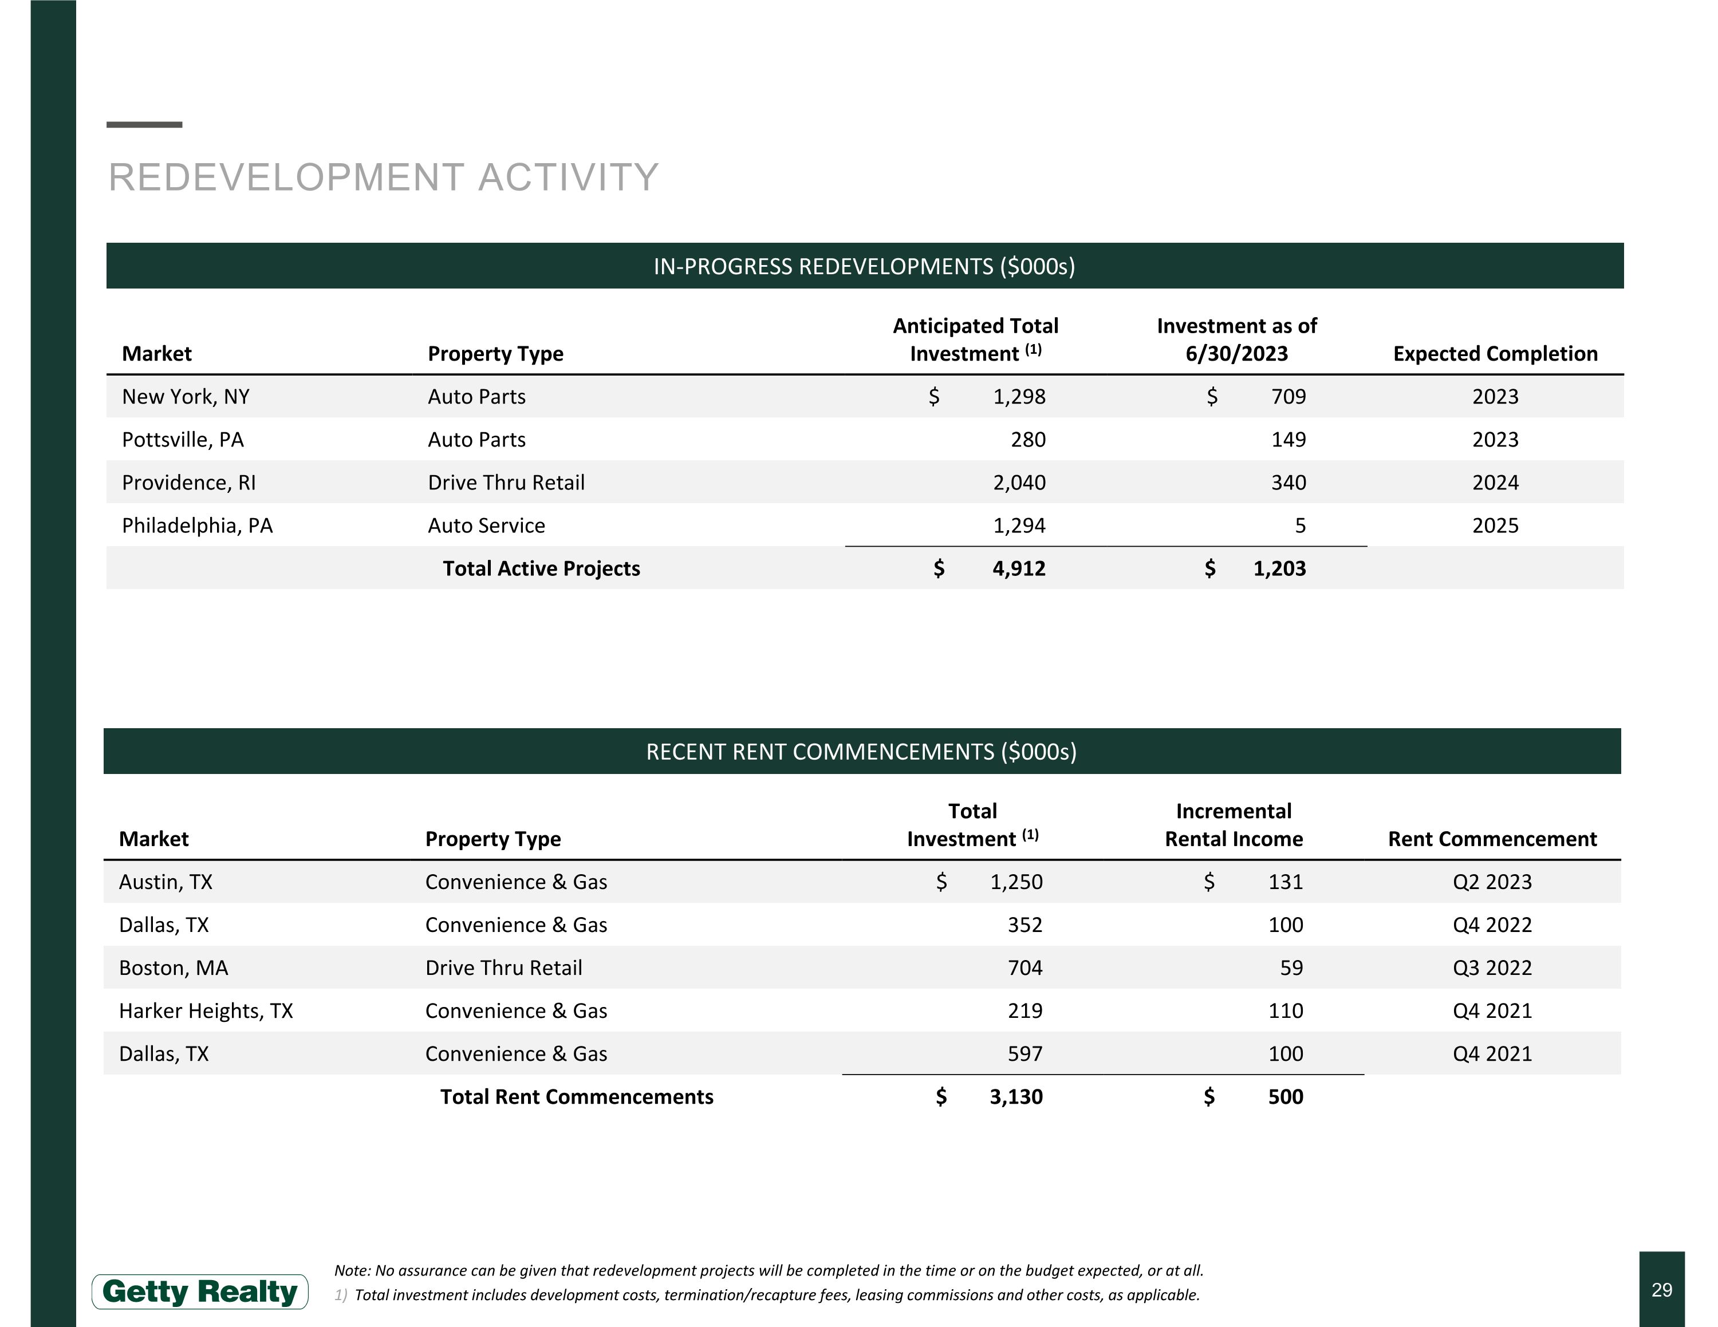This screenshot has width=1718, height=1327.
Task: Click the Getty Realty logo
Action: click(200, 1292)
